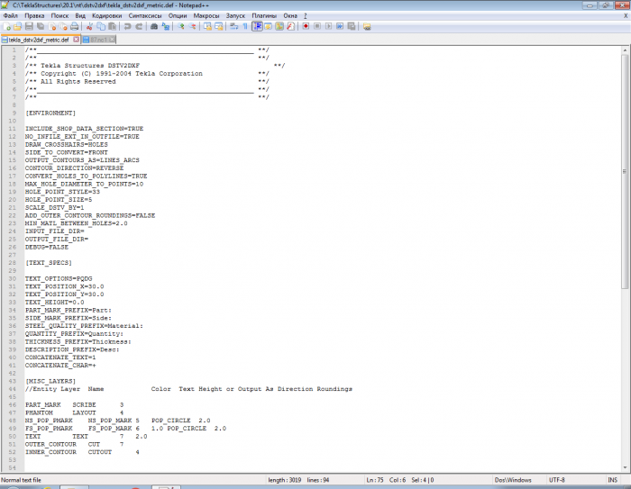Click the vertical scrollbar down arrow
The image size is (631, 489).
coord(625,467)
